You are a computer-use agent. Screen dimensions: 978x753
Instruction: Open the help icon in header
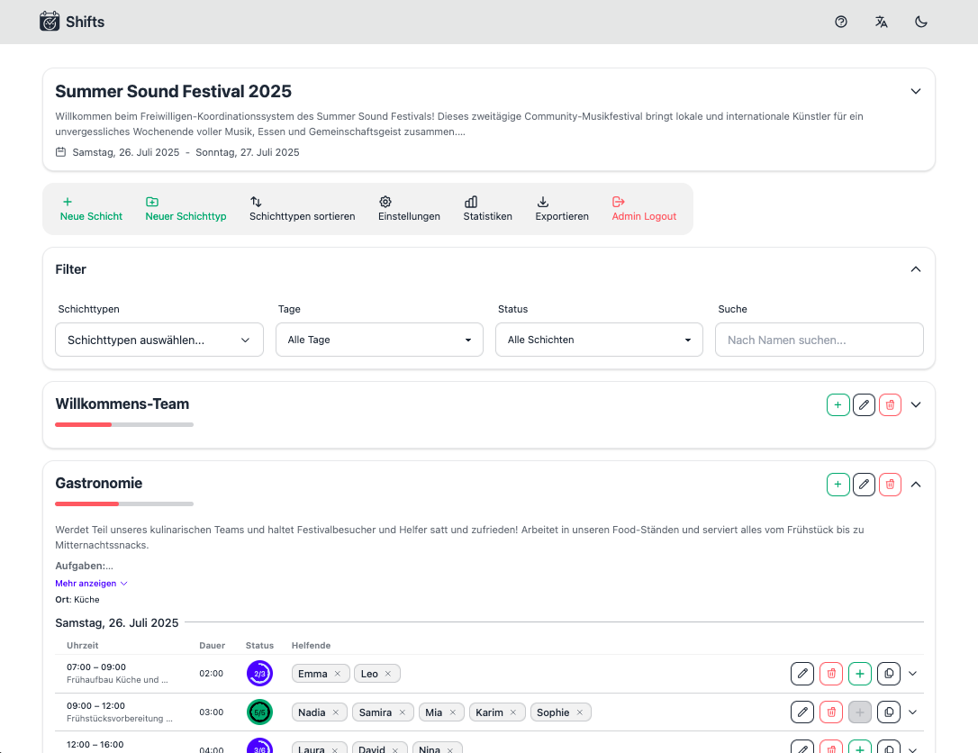coord(841,22)
